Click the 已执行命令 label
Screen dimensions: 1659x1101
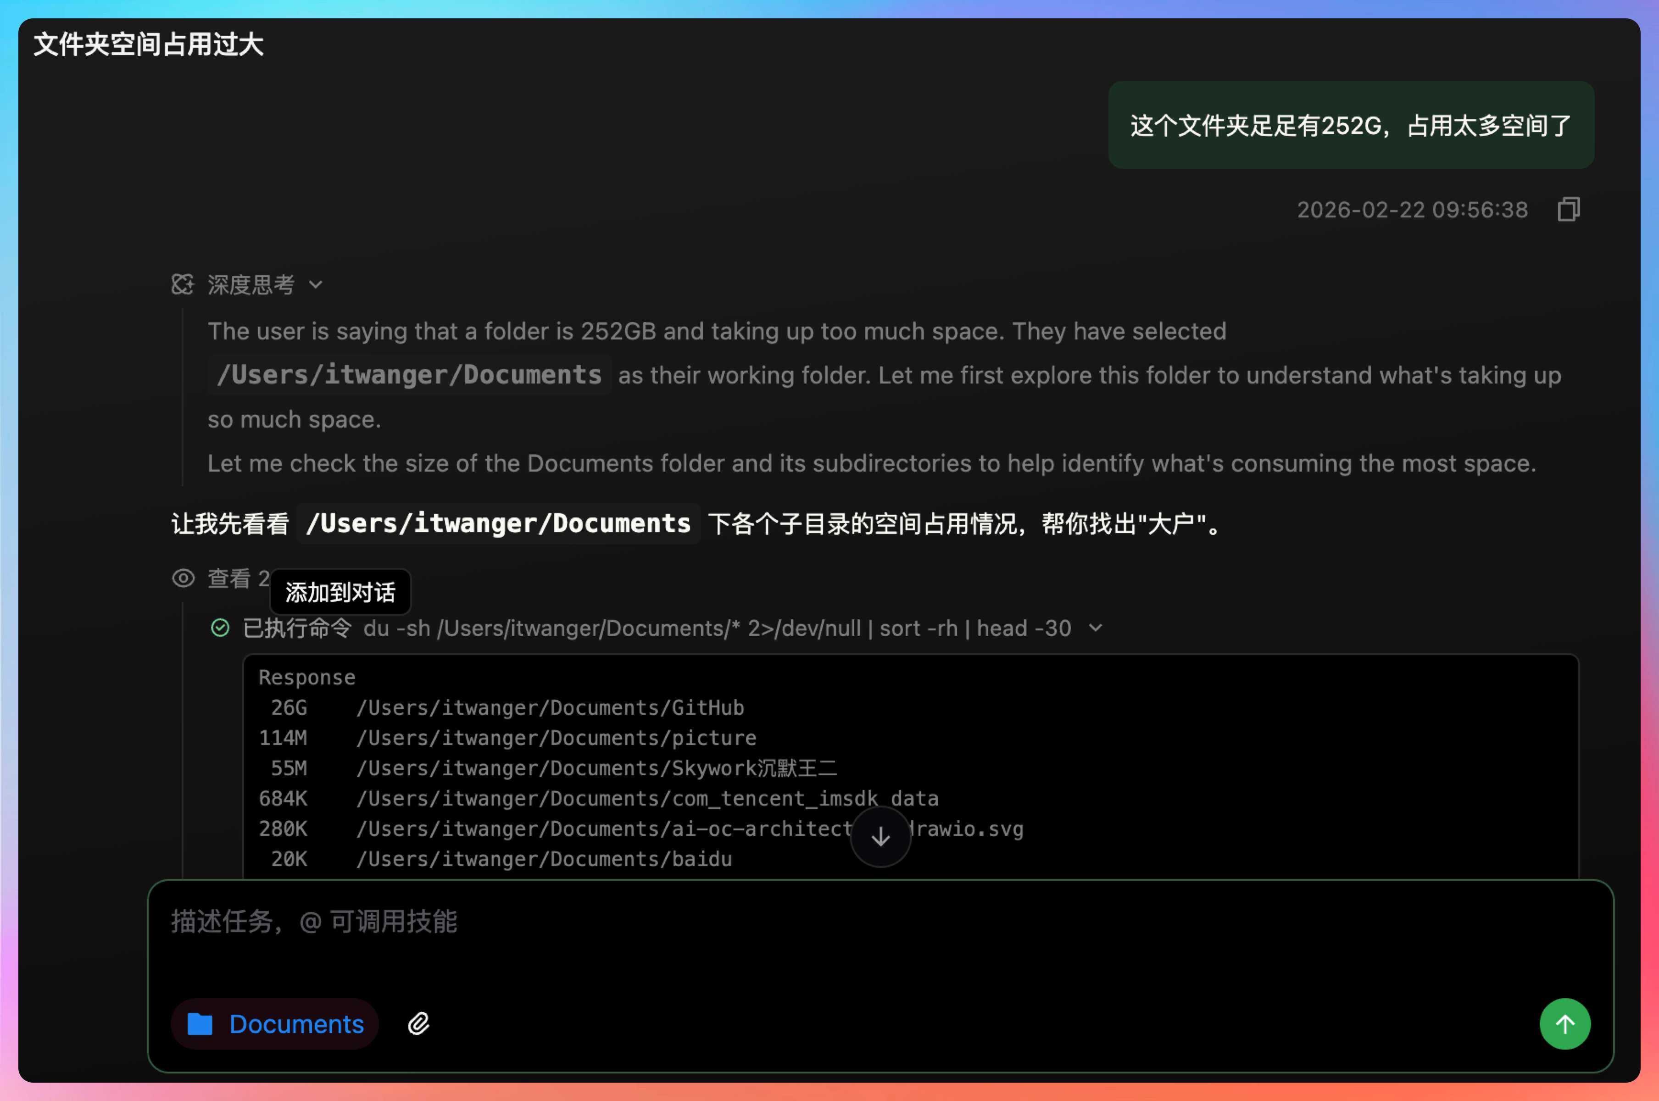(297, 628)
